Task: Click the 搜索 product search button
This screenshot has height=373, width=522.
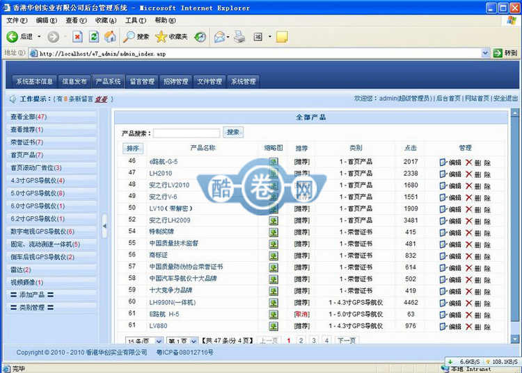Action: click(x=233, y=132)
